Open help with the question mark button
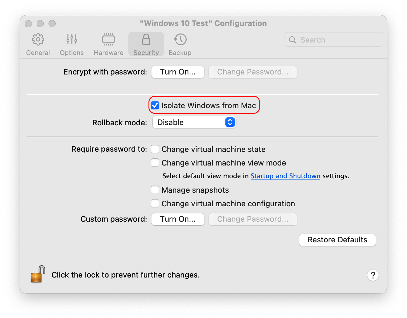This screenshot has height=318, width=407. pyautogui.click(x=373, y=275)
